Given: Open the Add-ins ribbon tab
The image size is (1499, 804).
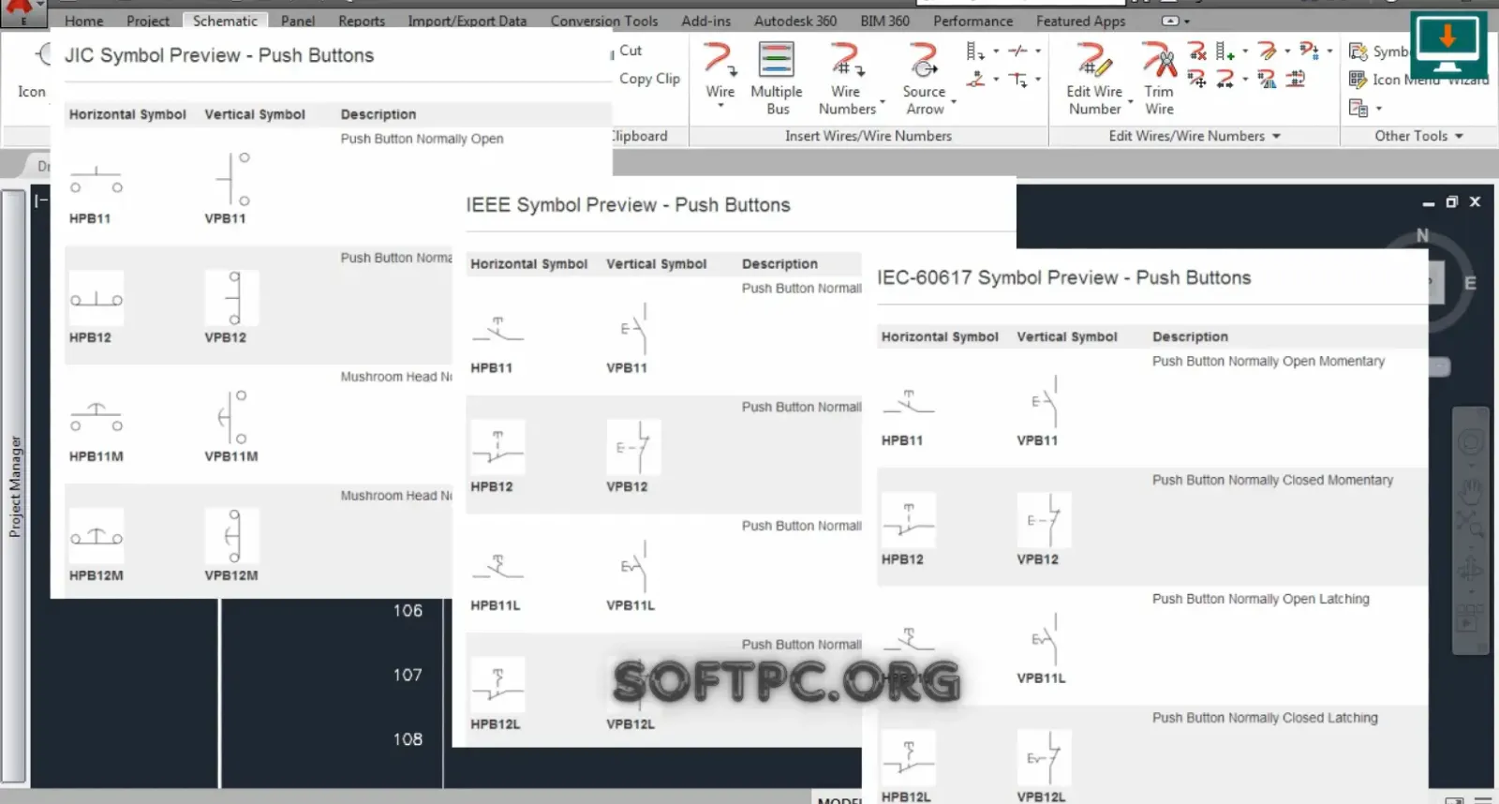Looking at the screenshot, I should pyautogui.click(x=705, y=21).
